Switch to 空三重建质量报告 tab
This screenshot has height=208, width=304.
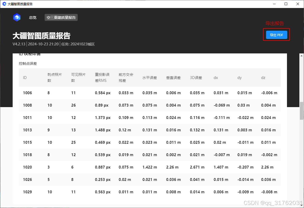click(x=61, y=18)
